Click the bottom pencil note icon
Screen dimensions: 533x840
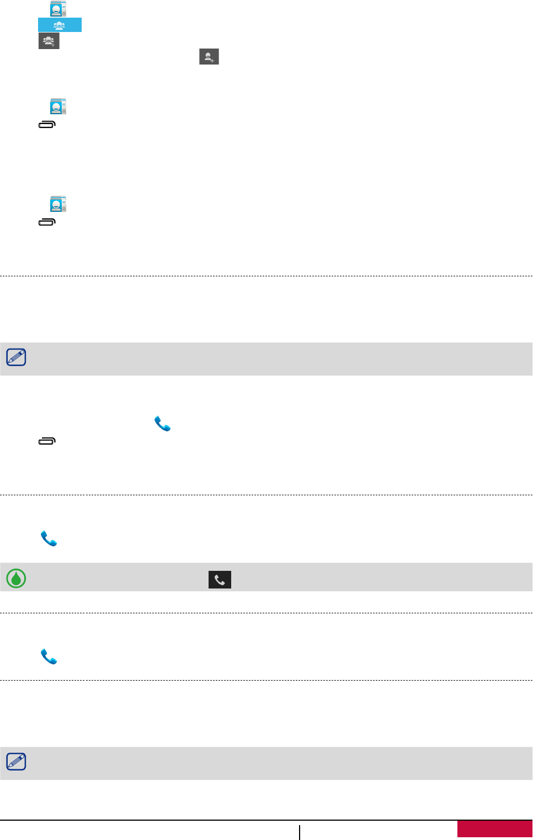point(16,762)
